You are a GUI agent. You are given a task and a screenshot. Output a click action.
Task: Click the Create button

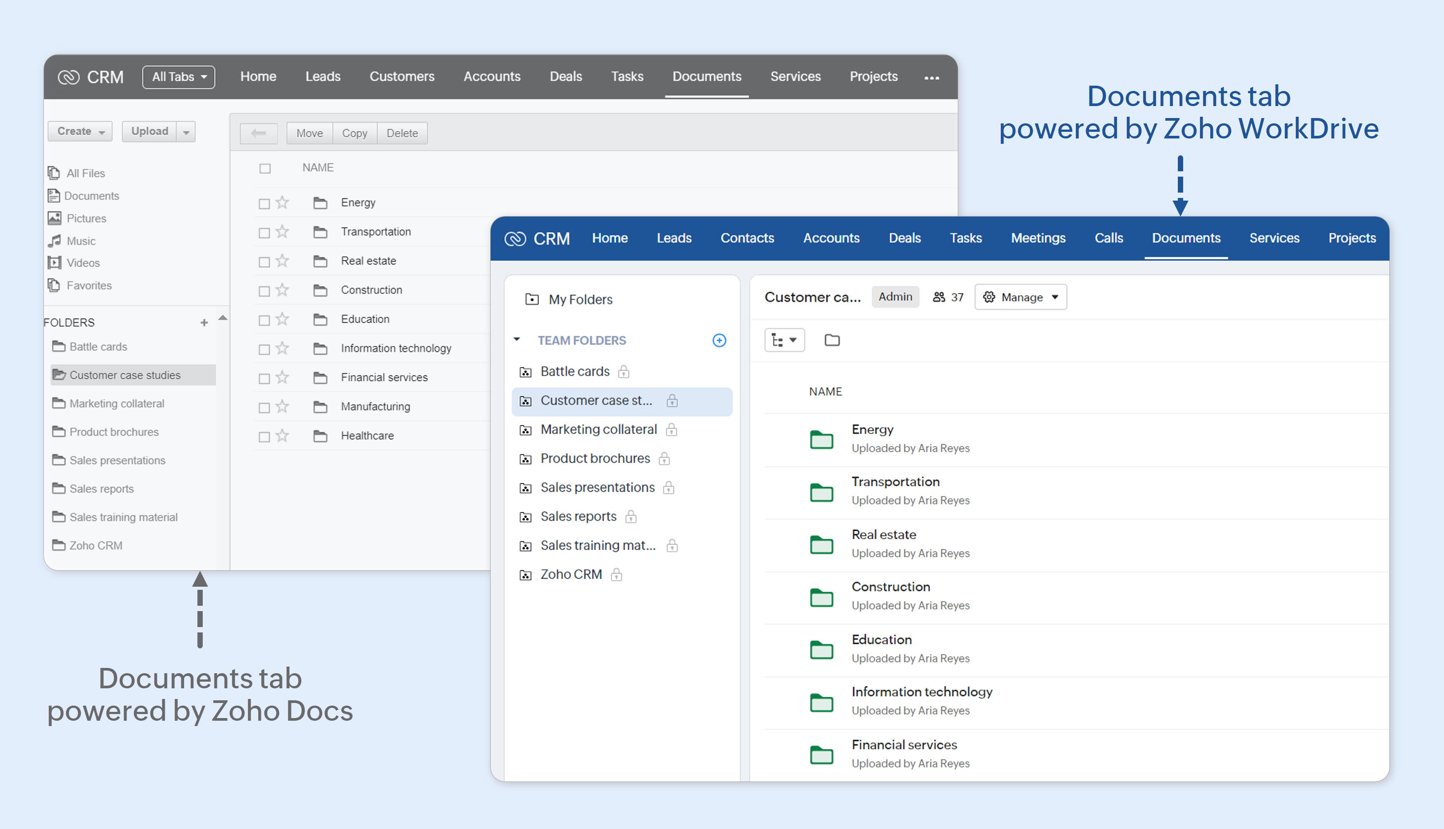click(80, 131)
